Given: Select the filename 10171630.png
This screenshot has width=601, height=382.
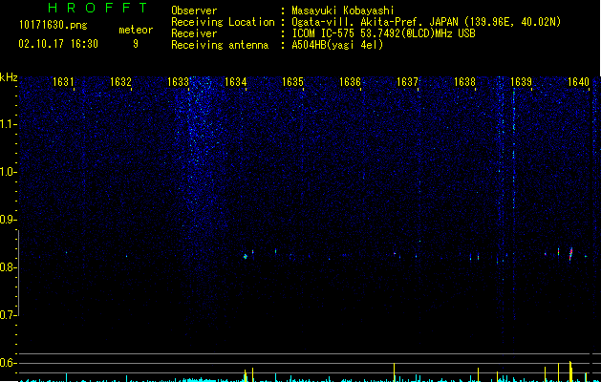Looking at the screenshot, I should pyautogui.click(x=54, y=26).
